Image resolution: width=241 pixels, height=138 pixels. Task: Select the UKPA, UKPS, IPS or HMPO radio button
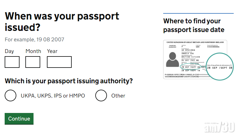[10, 95]
